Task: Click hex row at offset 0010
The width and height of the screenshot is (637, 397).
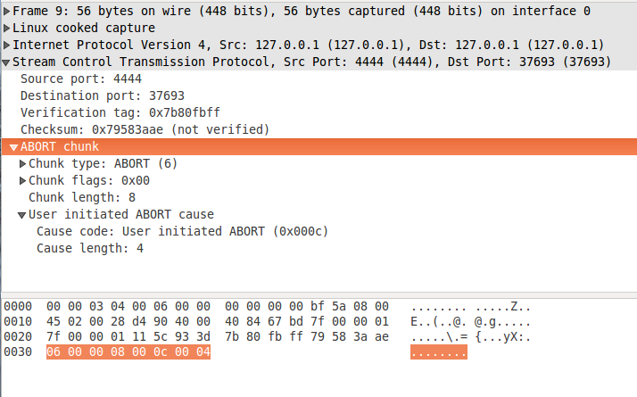Action: [218, 320]
